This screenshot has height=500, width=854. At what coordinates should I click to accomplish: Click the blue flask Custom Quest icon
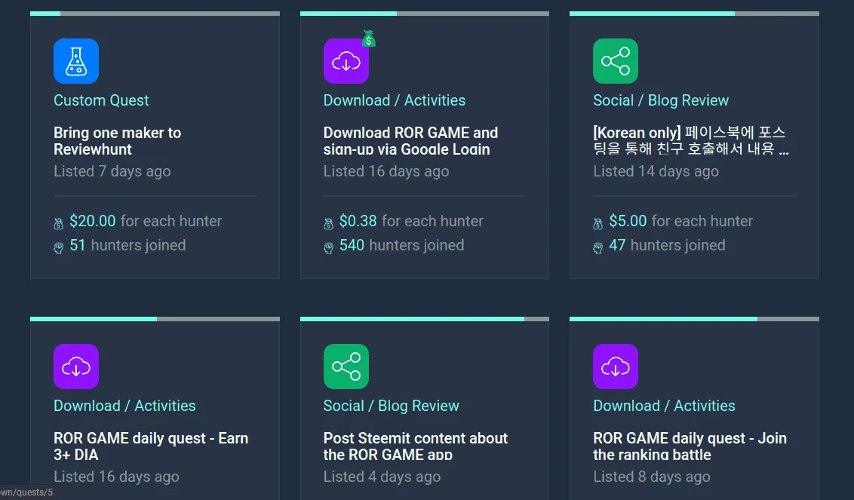tap(76, 61)
